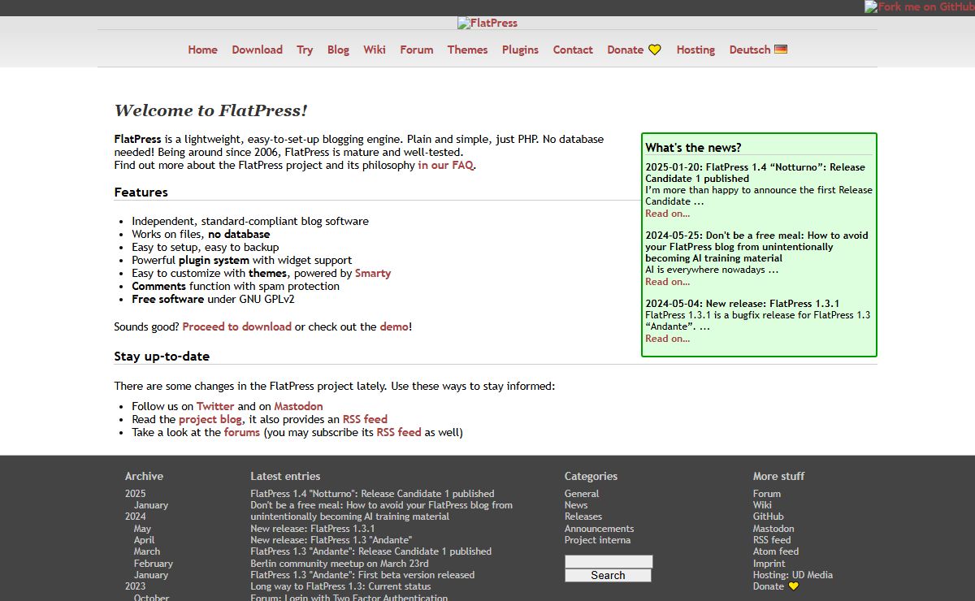The width and height of the screenshot is (975, 601).
Task: Visit the project blog link
Action: coord(210,419)
